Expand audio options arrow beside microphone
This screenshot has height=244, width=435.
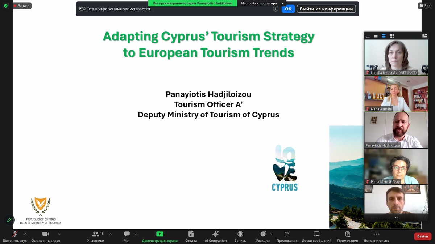point(28,234)
